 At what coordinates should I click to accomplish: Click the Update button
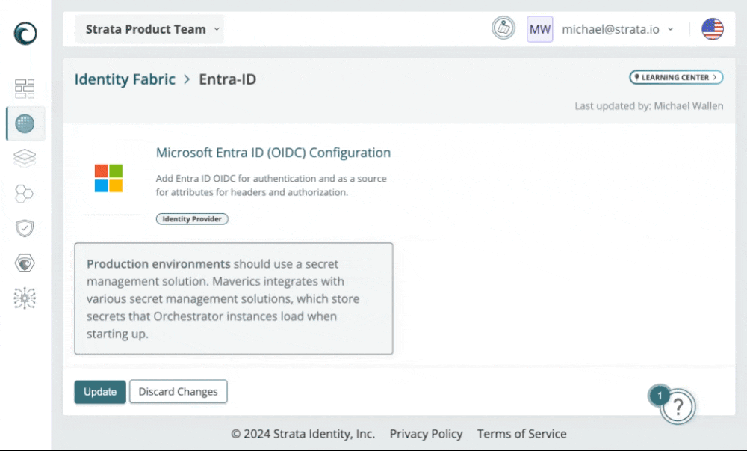(x=100, y=392)
